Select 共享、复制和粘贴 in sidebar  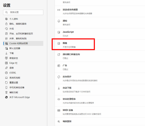click(23, 39)
